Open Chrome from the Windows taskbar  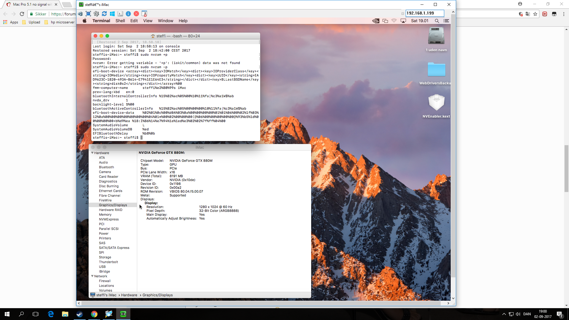[x=94, y=314]
